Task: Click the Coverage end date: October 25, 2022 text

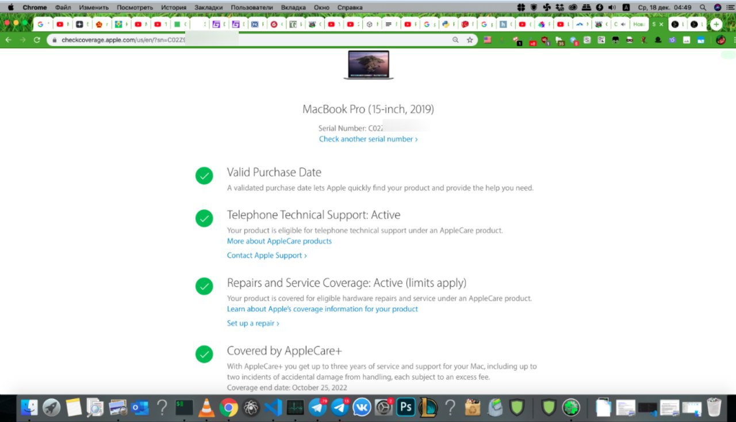Action: coord(287,387)
